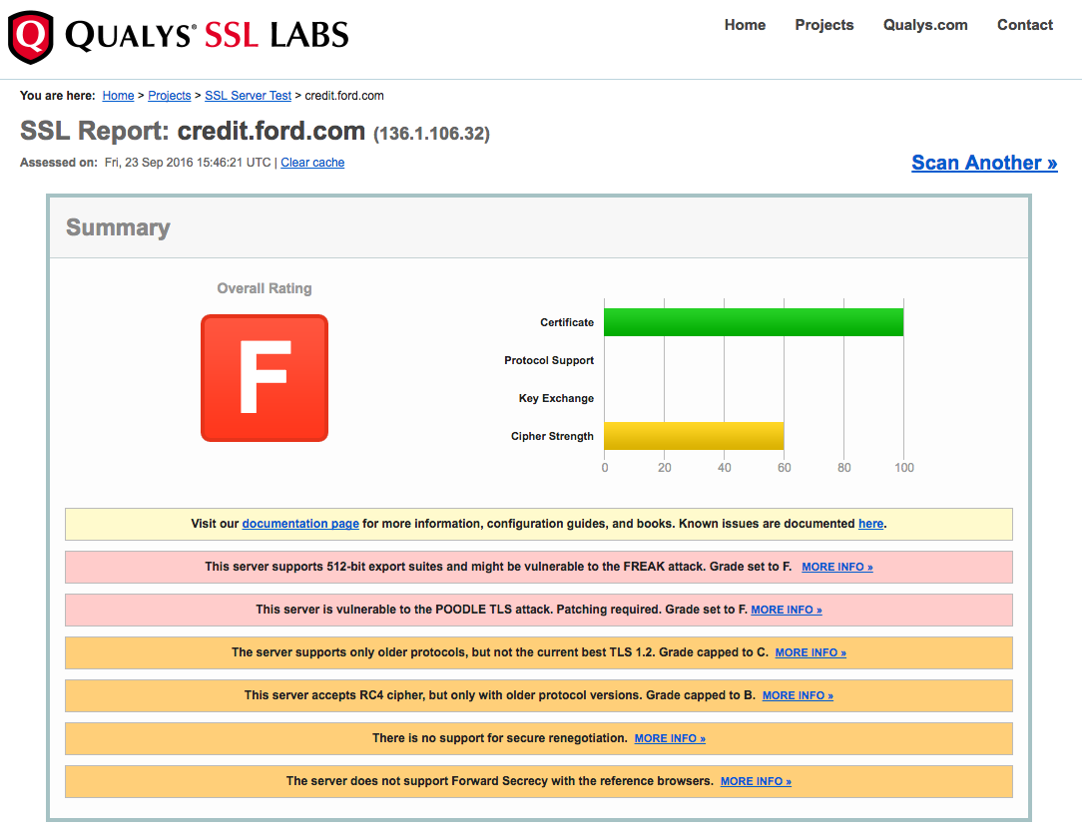Click the SSL Report credit.ford.com title

(193, 131)
